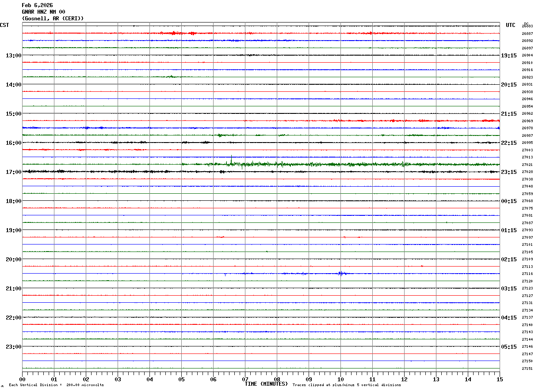
Task: Click the DC value '27048'
Action: click(527, 186)
